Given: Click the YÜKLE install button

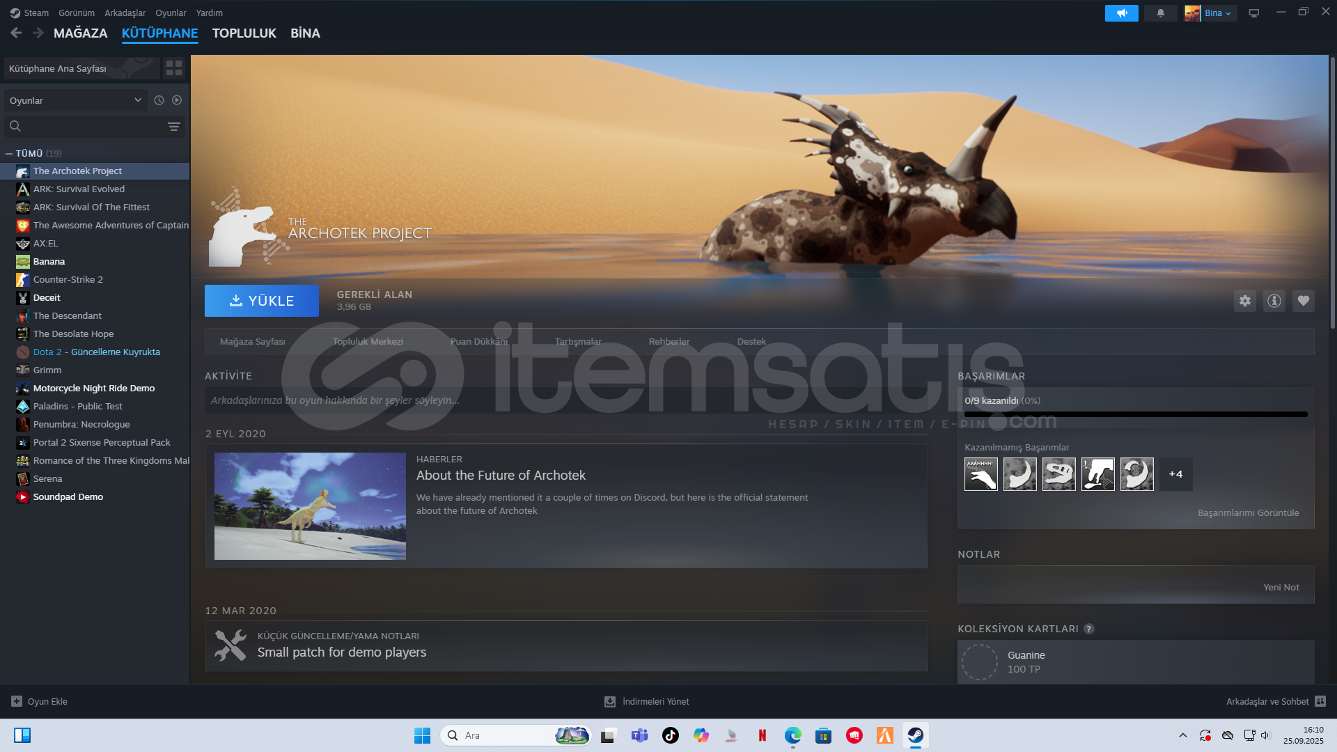Looking at the screenshot, I should (x=262, y=301).
